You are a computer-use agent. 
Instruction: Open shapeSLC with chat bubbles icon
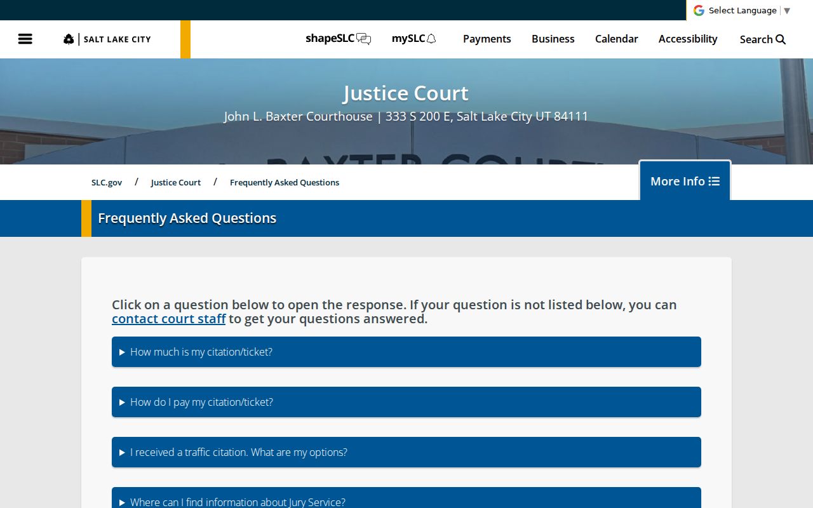coord(339,39)
